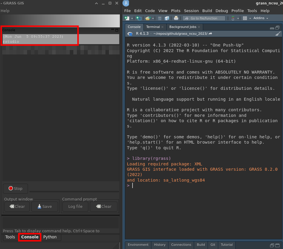View the current working directory arrow icon
The width and height of the screenshot is (283, 249).
(211, 34)
